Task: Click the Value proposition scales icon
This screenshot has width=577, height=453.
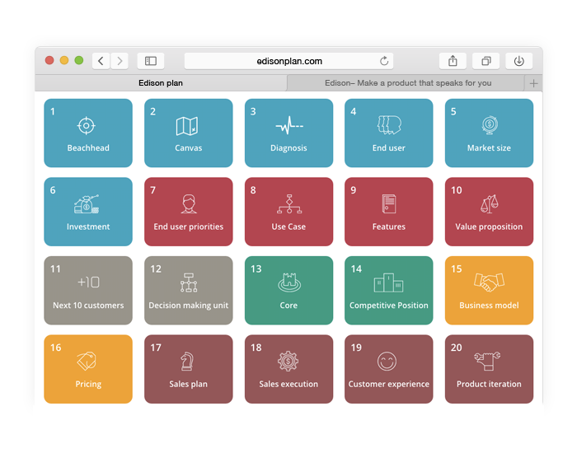Action: pyautogui.click(x=490, y=203)
